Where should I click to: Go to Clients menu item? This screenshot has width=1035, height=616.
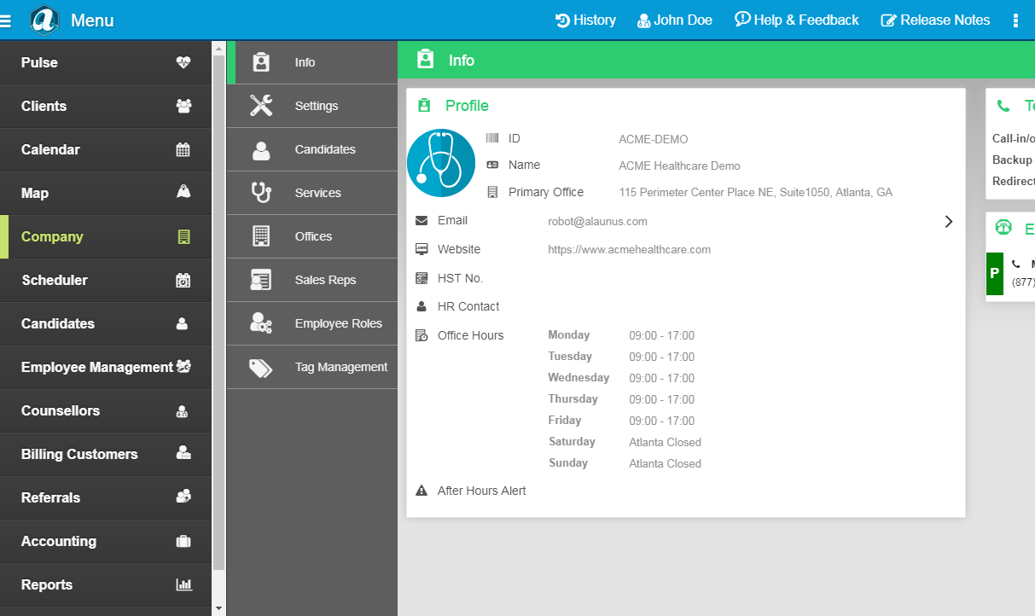pyautogui.click(x=106, y=106)
